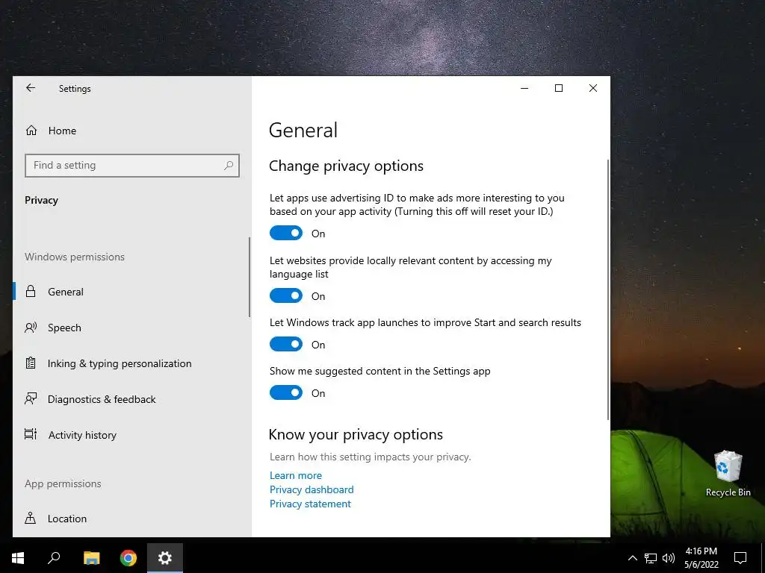Screen dimensions: 765x573
Task: Open the Learn more link
Action: (296, 475)
